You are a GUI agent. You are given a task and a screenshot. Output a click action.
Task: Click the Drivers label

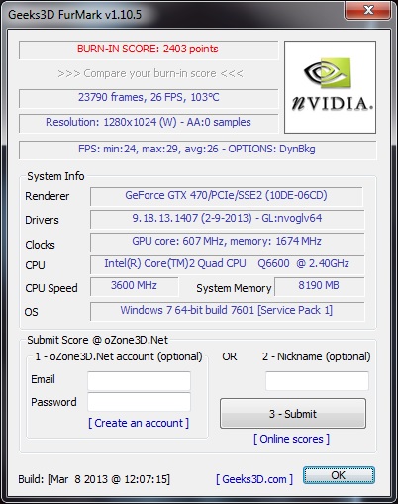pos(42,220)
